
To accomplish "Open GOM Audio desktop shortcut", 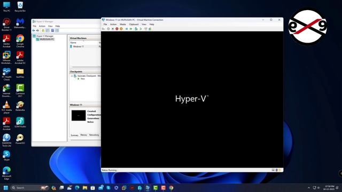I will click(20, 122).
